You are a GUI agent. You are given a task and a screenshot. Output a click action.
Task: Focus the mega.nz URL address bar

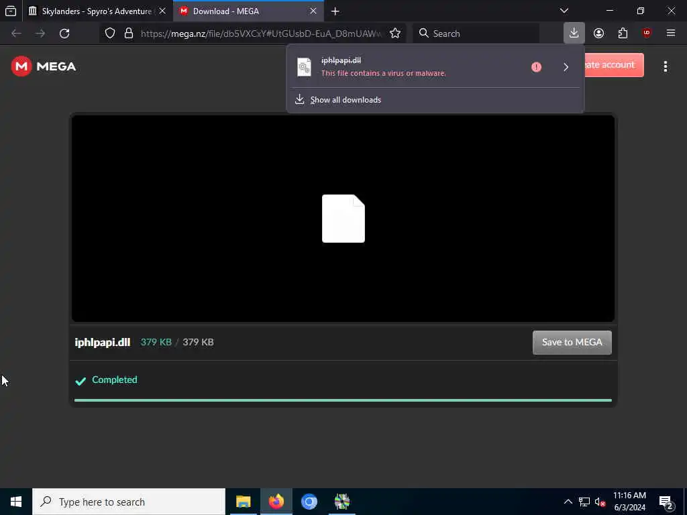point(261,34)
